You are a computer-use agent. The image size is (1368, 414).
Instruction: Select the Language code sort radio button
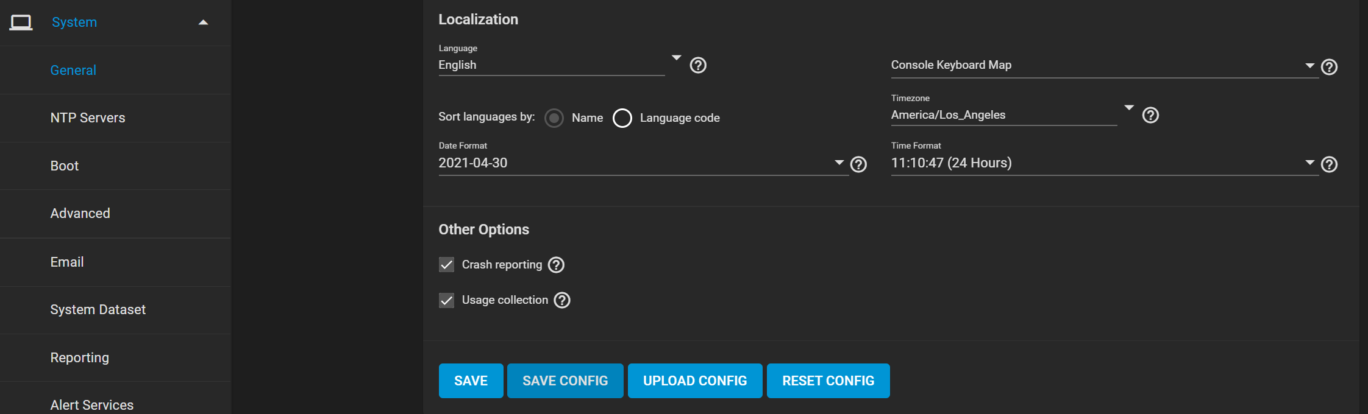tap(622, 118)
